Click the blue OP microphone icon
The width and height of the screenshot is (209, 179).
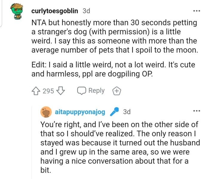(x=114, y=112)
